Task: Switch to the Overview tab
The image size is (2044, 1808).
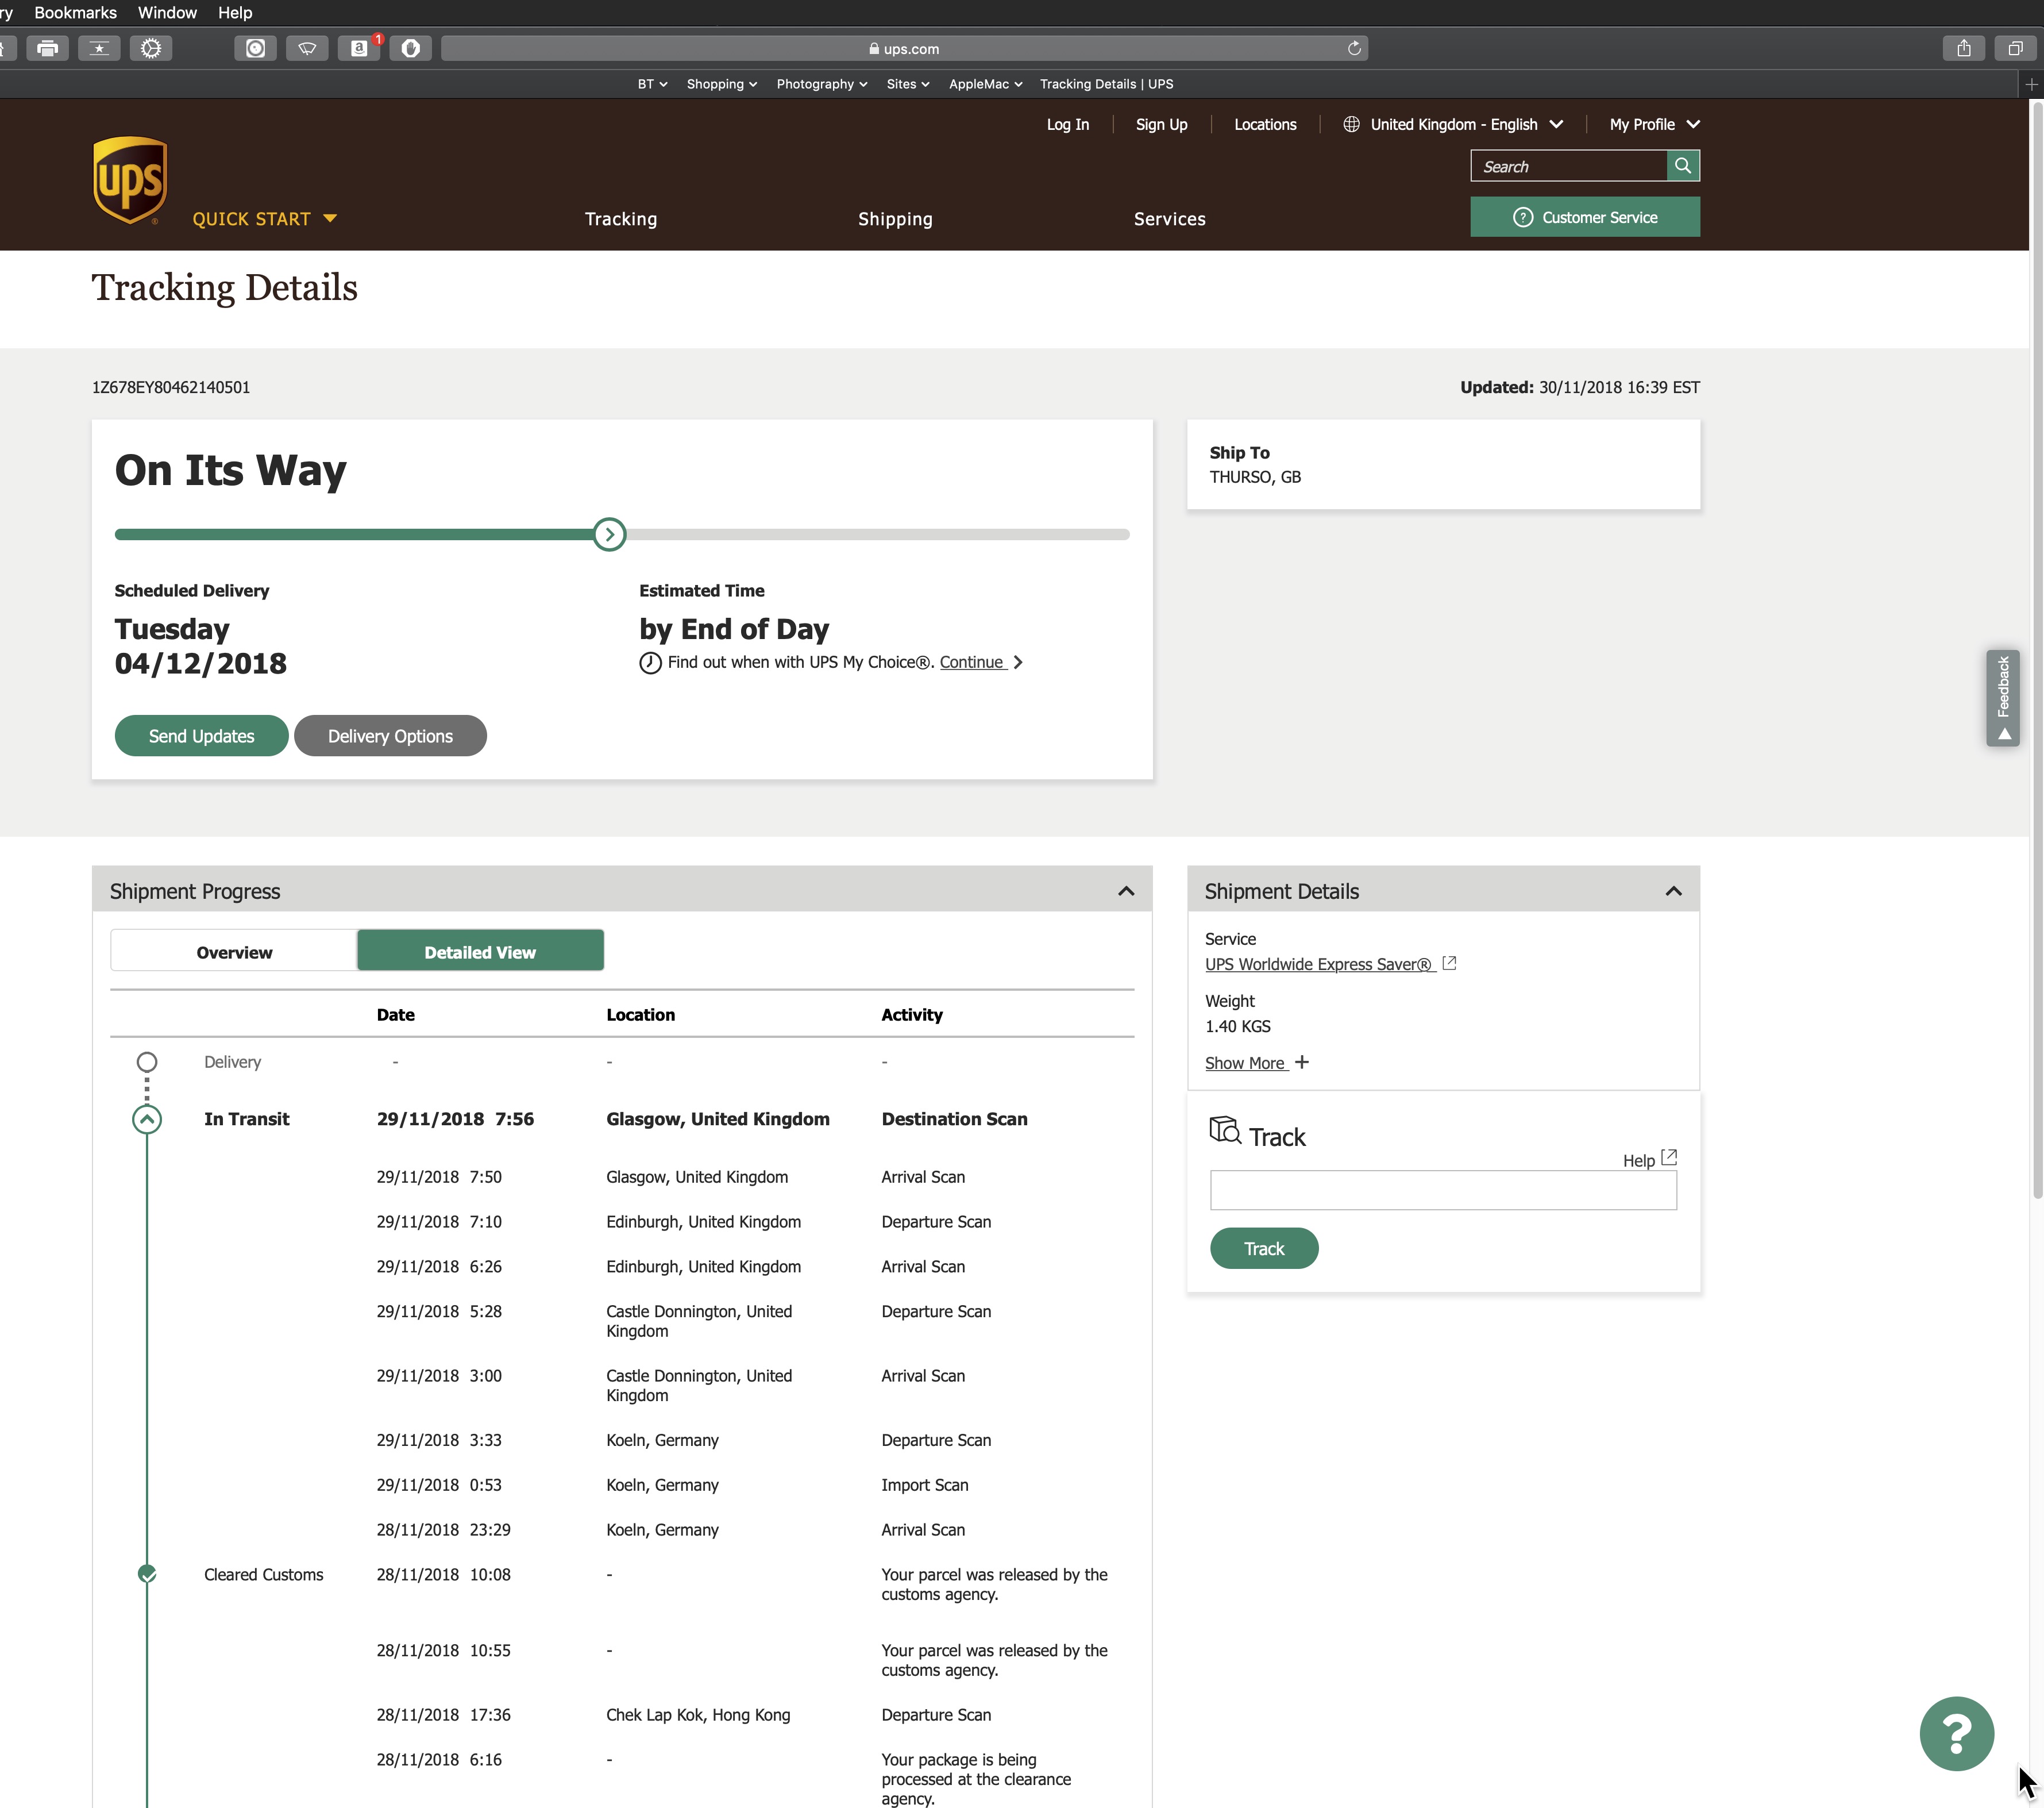Action: click(233, 952)
